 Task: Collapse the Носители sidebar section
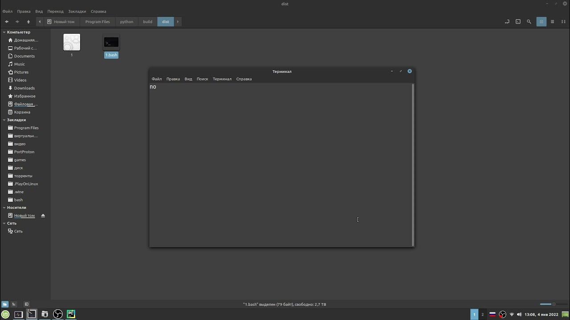tap(4, 208)
